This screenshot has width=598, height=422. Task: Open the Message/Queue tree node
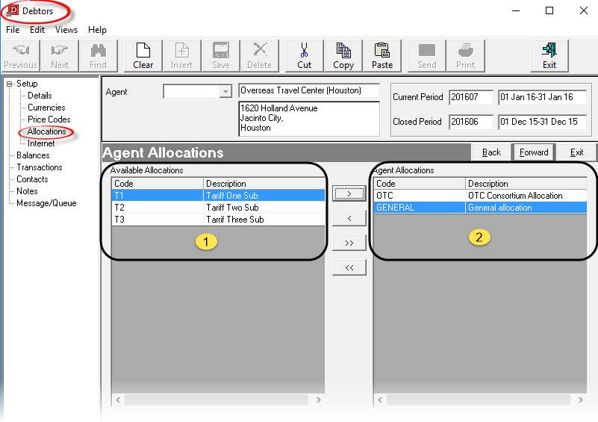(x=46, y=203)
